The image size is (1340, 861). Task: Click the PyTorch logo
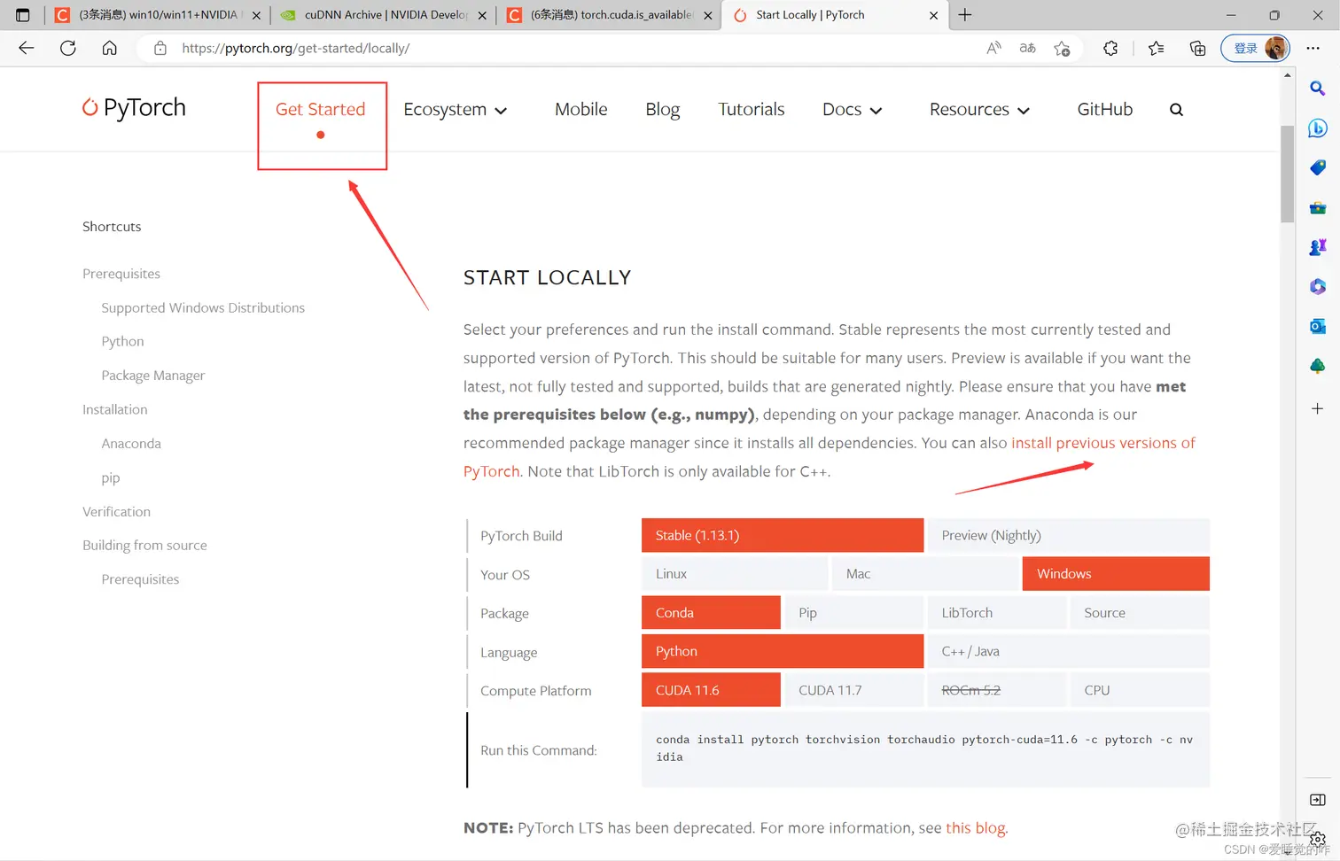[134, 107]
